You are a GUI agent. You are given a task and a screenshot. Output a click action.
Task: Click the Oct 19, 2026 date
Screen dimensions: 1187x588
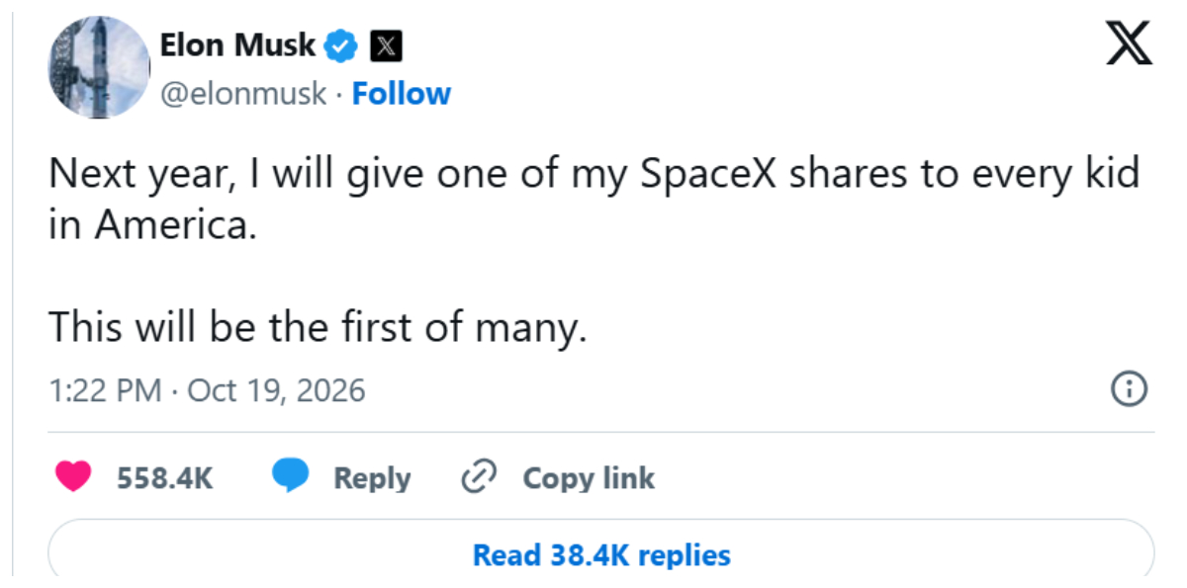tap(276, 390)
